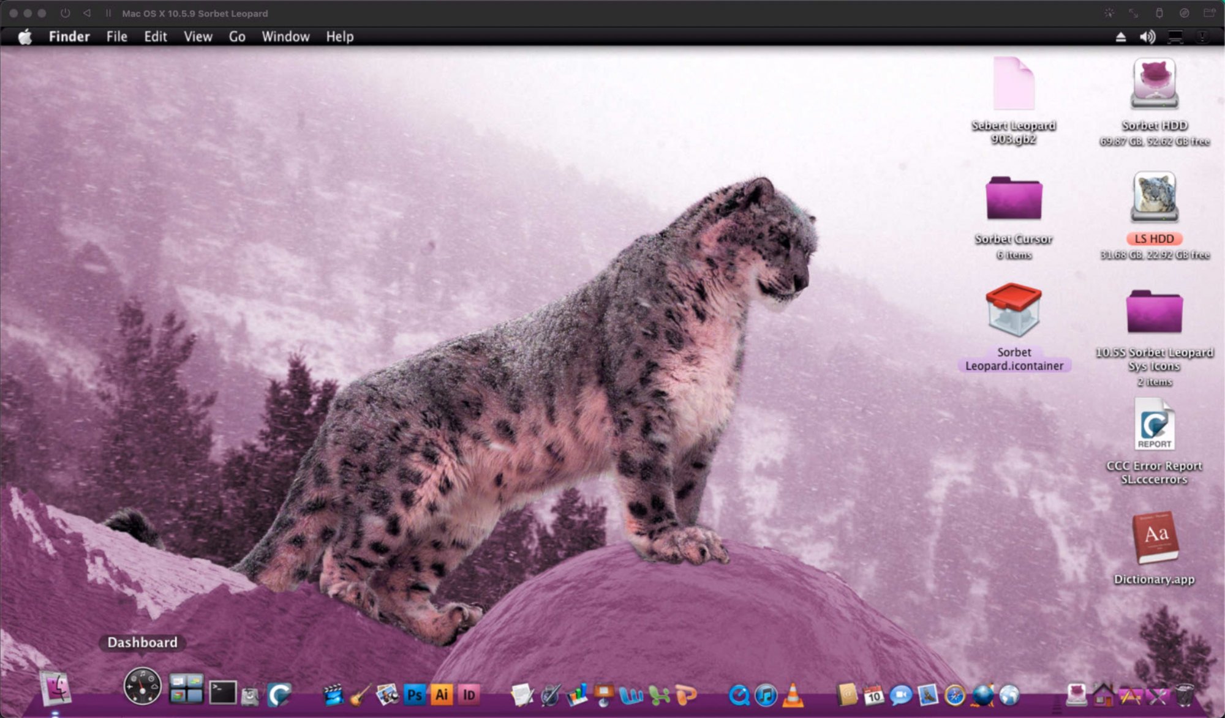Click the volume menu bar icon
The height and width of the screenshot is (718, 1225).
point(1147,37)
